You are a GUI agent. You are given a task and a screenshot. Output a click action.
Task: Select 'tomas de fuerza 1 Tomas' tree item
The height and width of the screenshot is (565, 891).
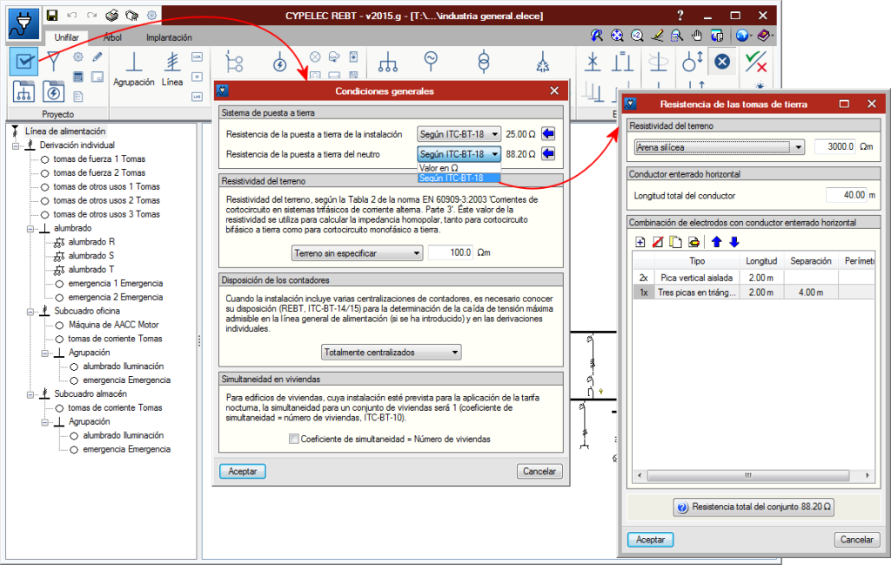(x=99, y=159)
